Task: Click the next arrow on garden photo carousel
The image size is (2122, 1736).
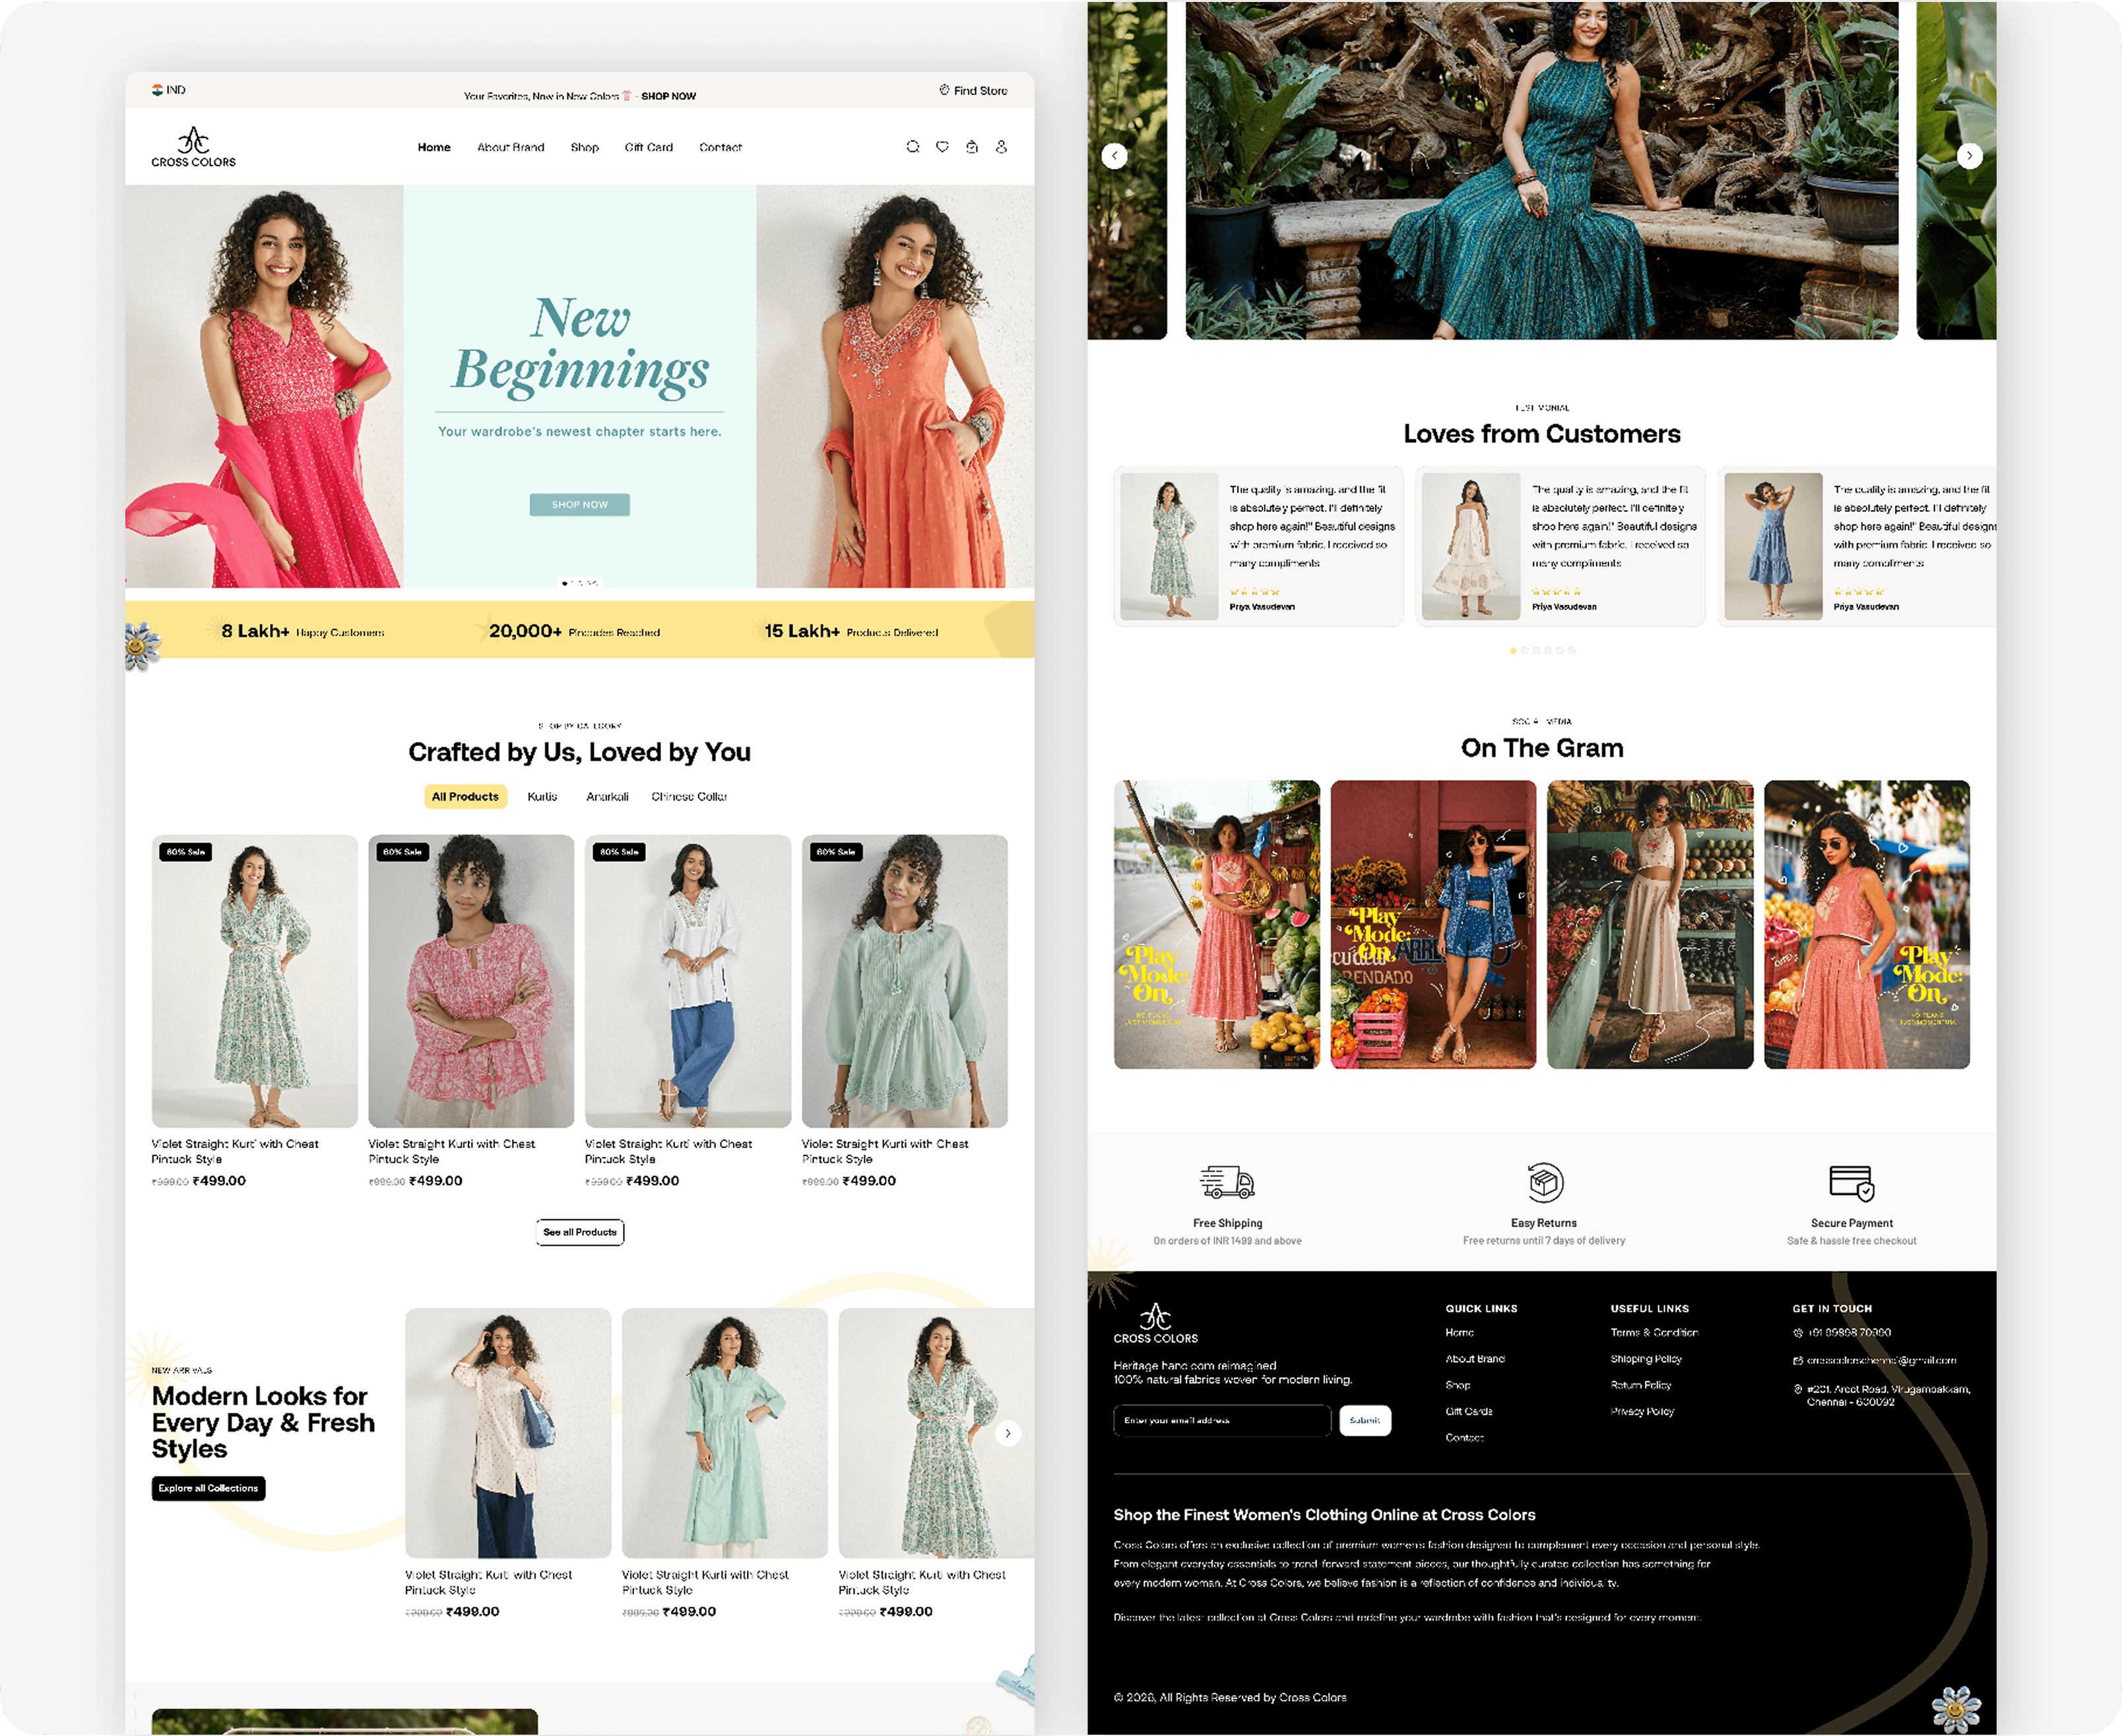Action: pyautogui.click(x=1969, y=156)
